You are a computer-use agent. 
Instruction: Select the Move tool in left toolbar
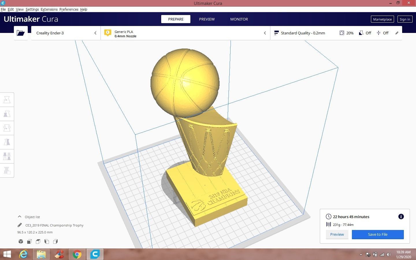click(7, 100)
